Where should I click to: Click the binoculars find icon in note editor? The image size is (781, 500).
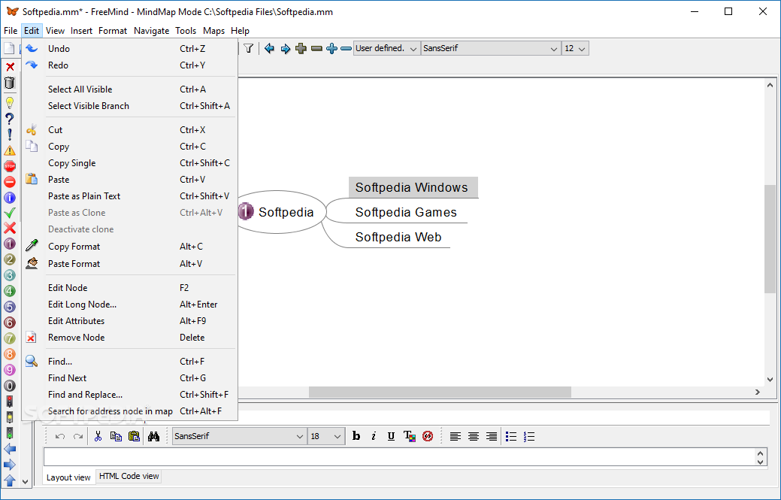(x=153, y=436)
